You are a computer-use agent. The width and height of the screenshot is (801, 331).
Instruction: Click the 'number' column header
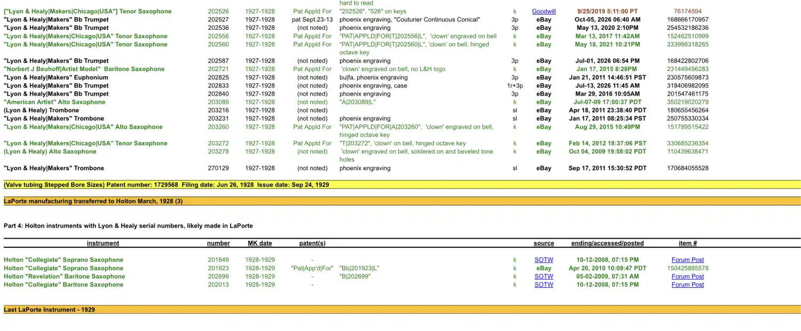click(x=218, y=243)
